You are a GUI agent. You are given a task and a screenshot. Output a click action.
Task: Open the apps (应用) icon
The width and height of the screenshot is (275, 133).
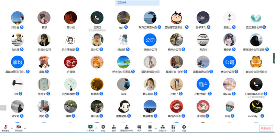[173, 128]
